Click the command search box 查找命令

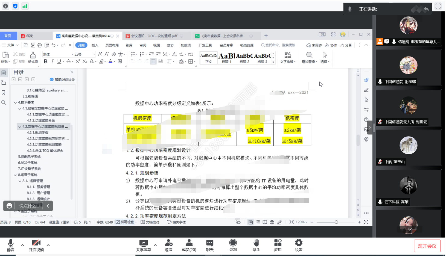pos(278,45)
